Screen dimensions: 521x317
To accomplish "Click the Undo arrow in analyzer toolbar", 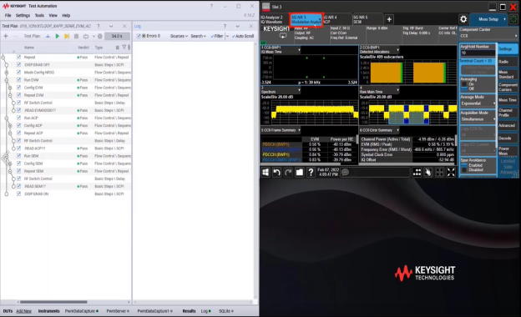I will pyautogui.click(x=277, y=172).
